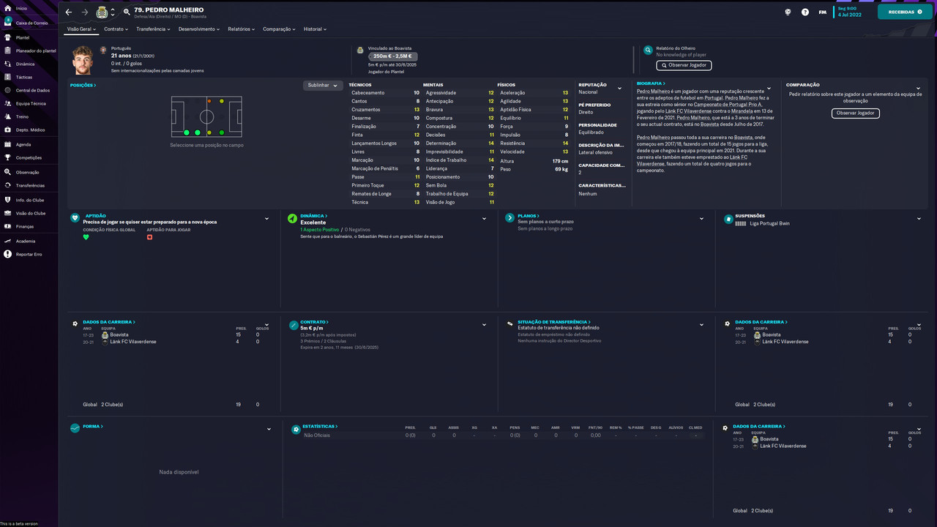This screenshot has width=937, height=527.
Task: Open the search magnifier beside player name
Action: point(127,12)
